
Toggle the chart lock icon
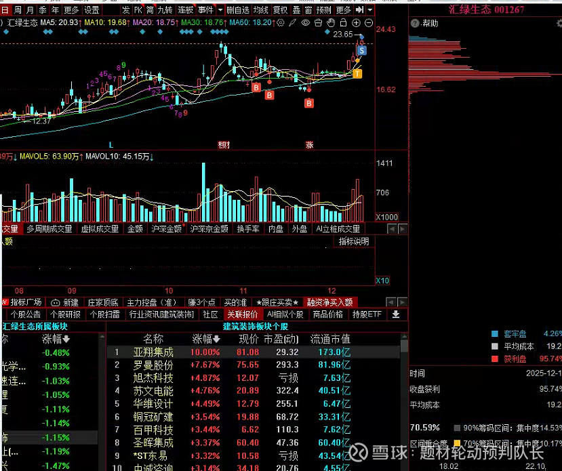click(343, 23)
